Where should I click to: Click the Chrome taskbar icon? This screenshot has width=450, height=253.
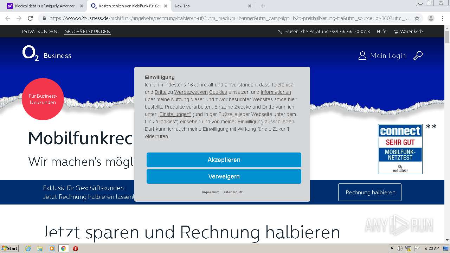point(63,248)
